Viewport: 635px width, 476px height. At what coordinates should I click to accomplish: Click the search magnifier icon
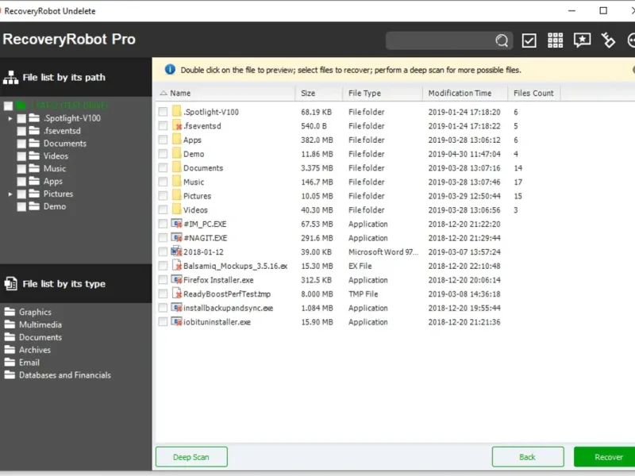coord(502,40)
